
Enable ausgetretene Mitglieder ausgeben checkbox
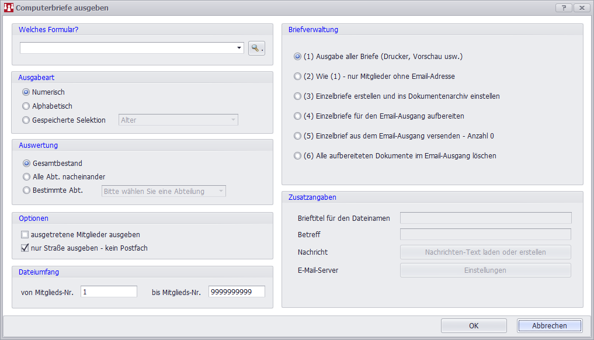(25, 235)
